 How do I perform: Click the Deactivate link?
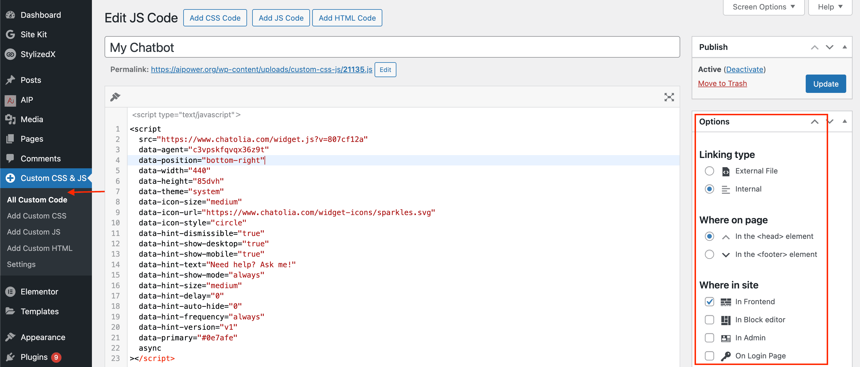pyautogui.click(x=745, y=69)
